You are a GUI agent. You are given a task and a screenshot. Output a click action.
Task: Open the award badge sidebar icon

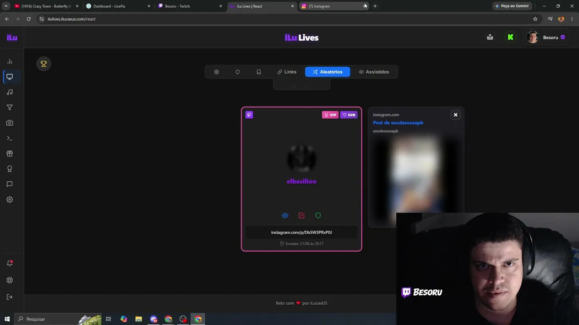(9, 169)
